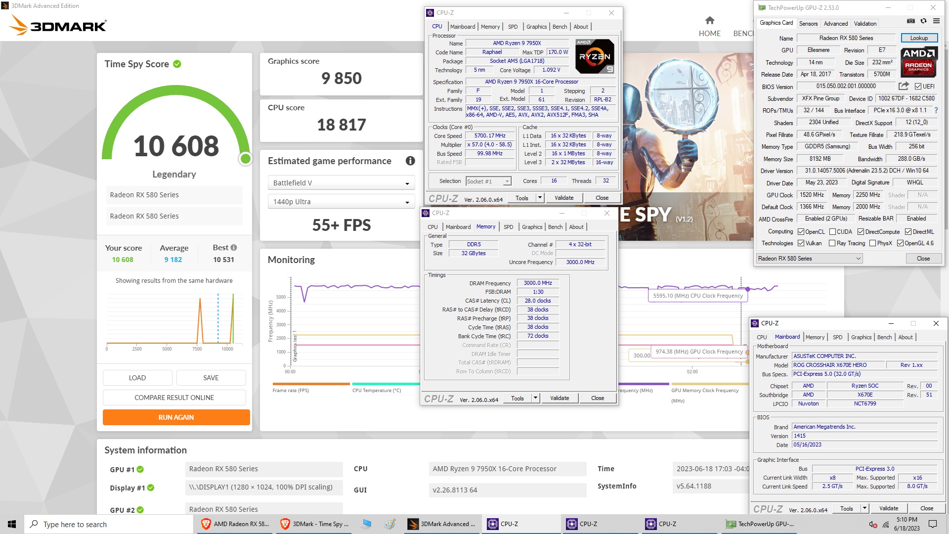
Task: Click the taskbar computer monitor icon
Action: pyautogui.click(x=366, y=524)
